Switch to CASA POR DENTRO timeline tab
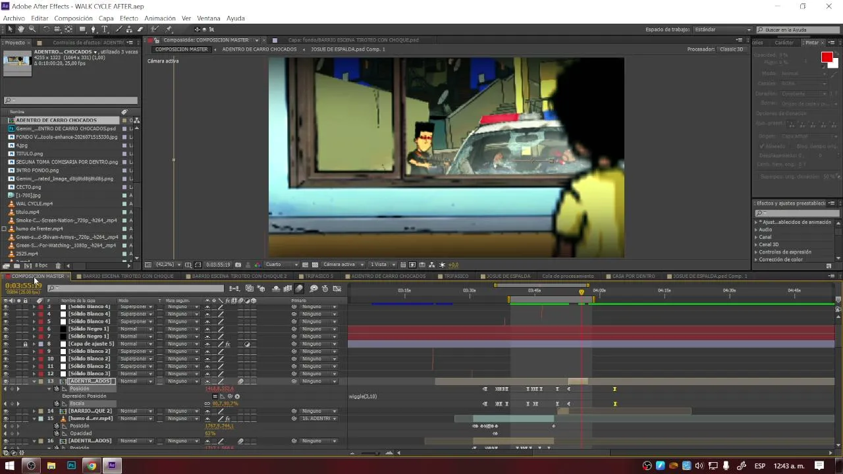Image resolution: width=843 pixels, height=474 pixels. coord(634,276)
